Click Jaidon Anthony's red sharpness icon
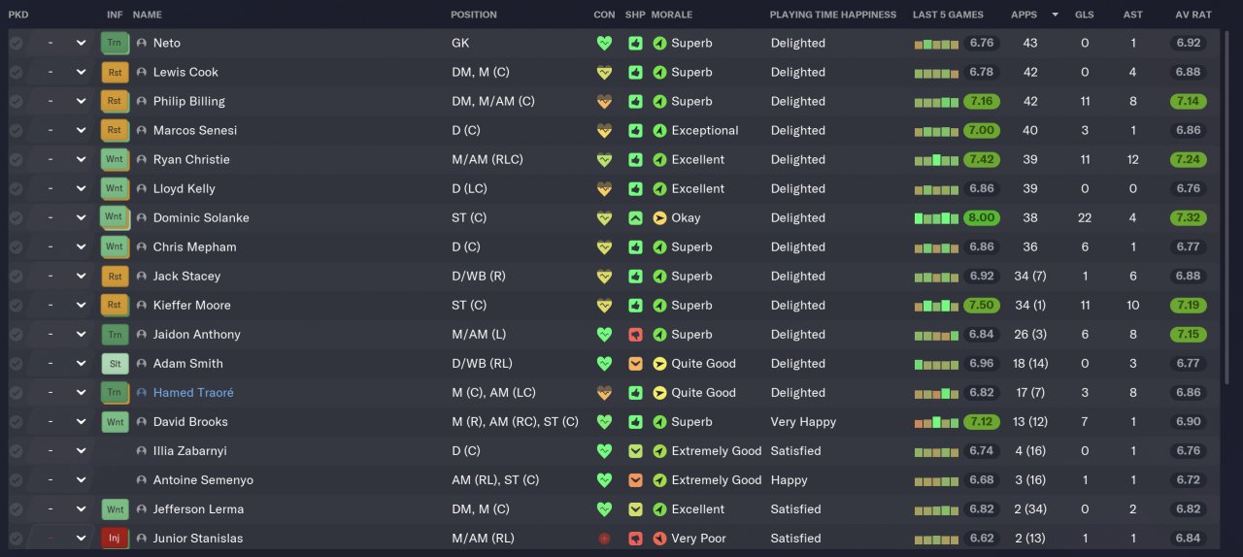 (635, 335)
